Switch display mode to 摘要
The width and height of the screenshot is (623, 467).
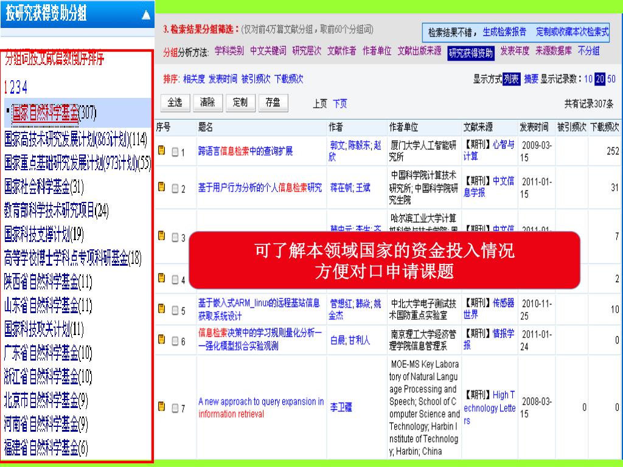[531, 79]
